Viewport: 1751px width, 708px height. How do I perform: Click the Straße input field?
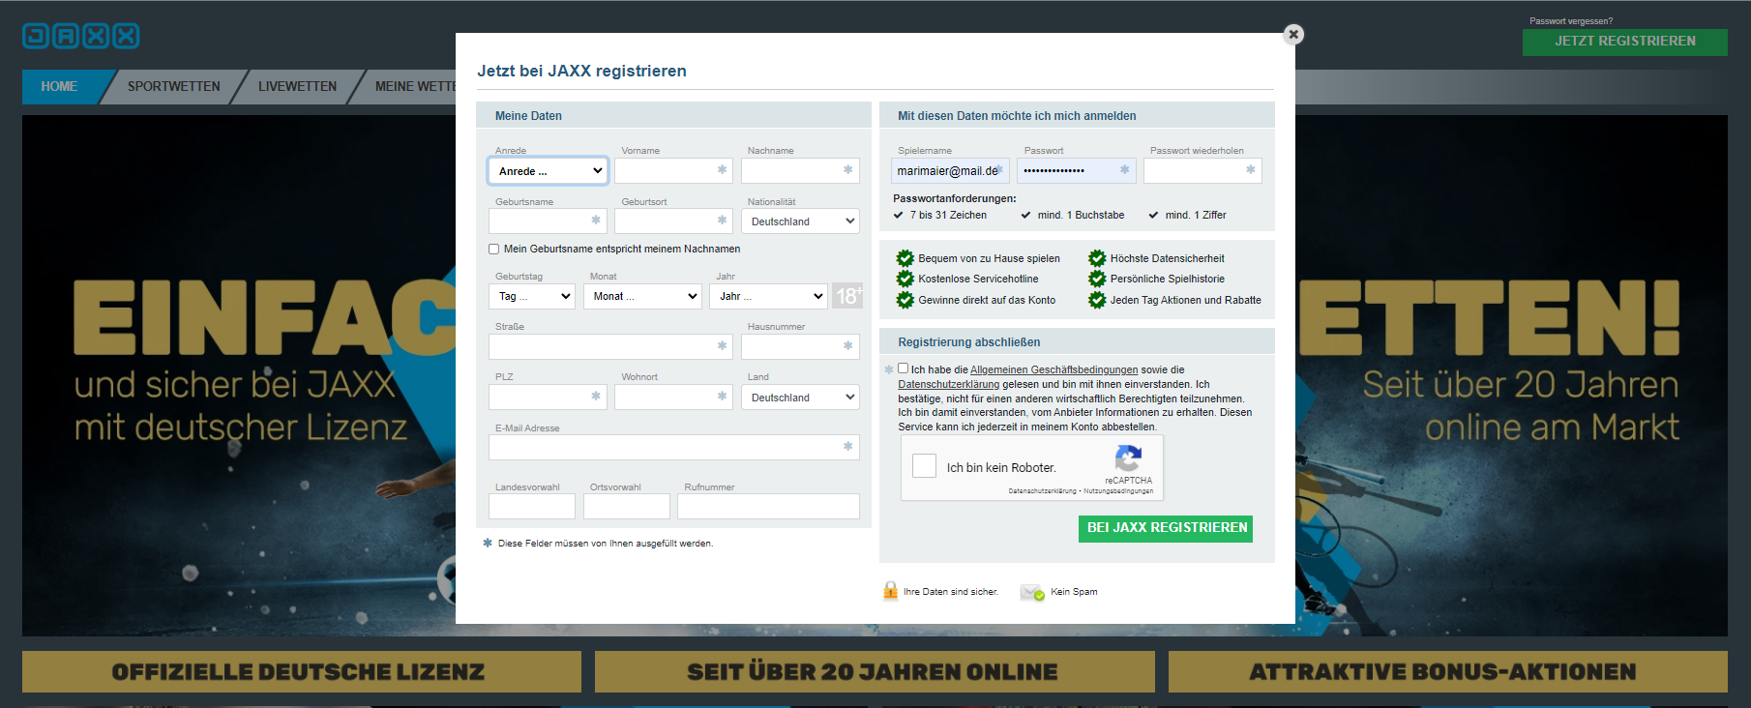(611, 346)
